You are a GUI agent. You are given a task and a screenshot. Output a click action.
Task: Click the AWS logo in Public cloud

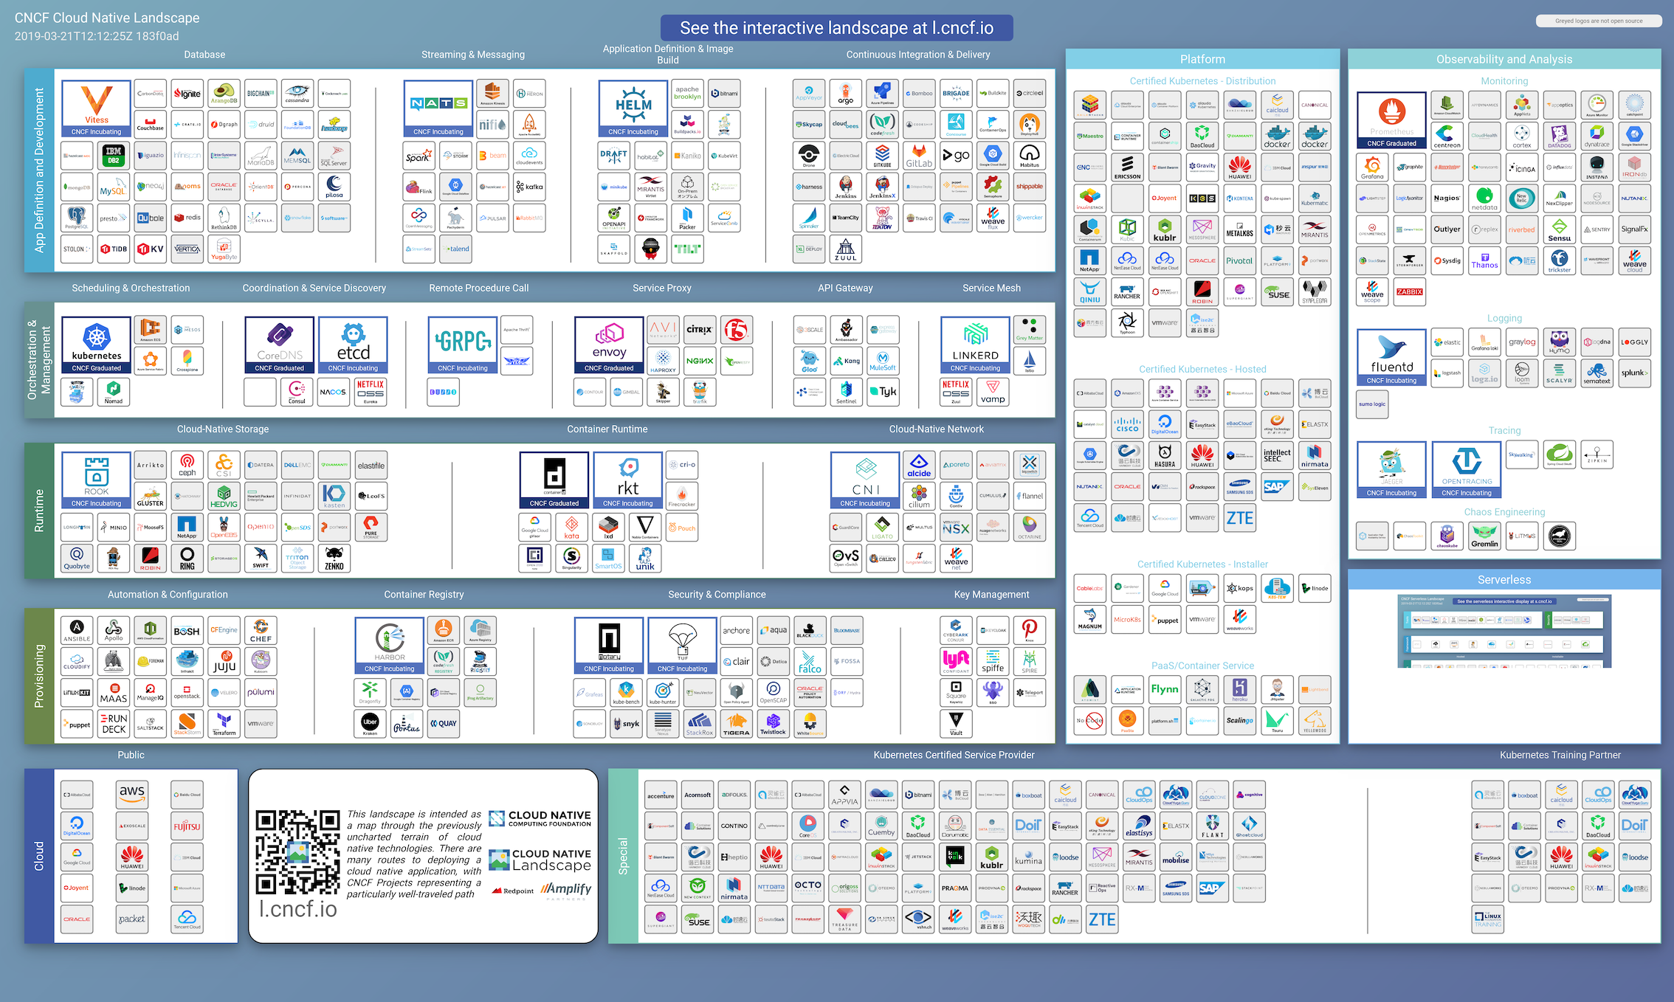coord(132,794)
